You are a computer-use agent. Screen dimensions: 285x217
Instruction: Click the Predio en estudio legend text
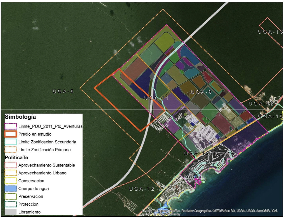pos(35,134)
